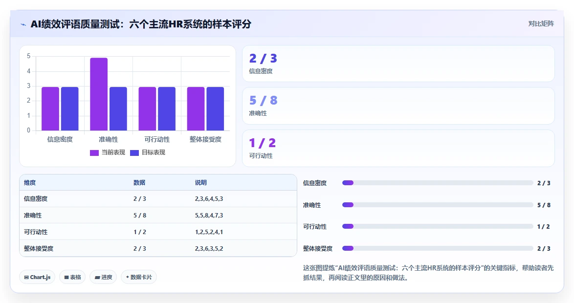Click the 数据 column header
The height and width of the screenshot is (303, 574).
point(139,183)
